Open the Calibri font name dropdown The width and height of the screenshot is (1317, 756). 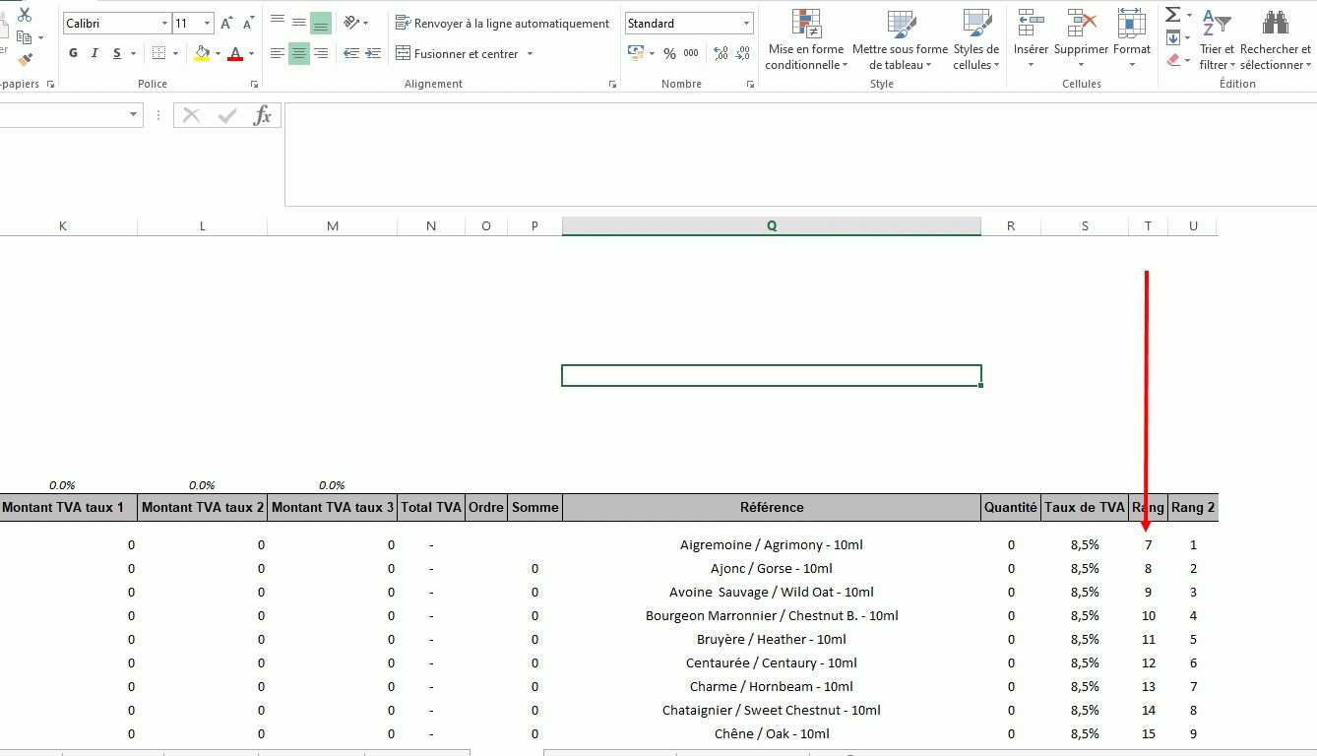coord(164,24)
